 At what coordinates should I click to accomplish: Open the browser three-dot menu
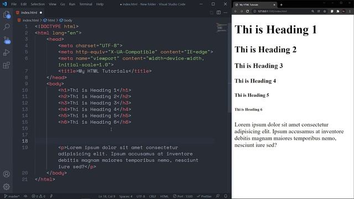coord(350,11)
